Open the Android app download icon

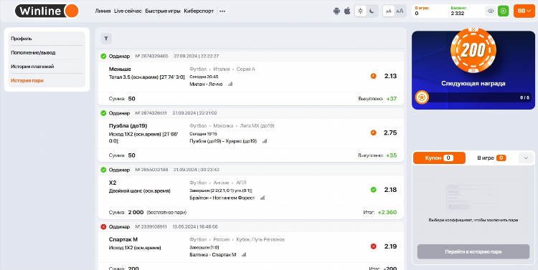coord(336,11)
